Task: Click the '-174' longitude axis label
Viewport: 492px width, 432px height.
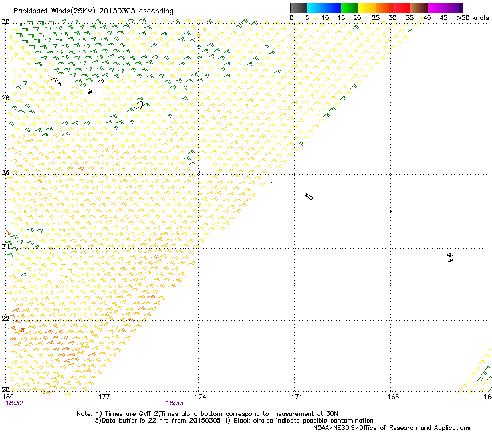Action: [x=198, y=397]
